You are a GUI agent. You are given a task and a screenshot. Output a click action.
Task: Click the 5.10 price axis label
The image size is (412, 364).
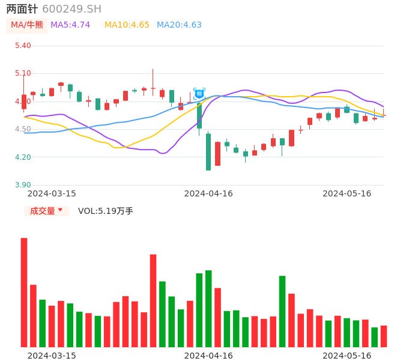point(23,73)
